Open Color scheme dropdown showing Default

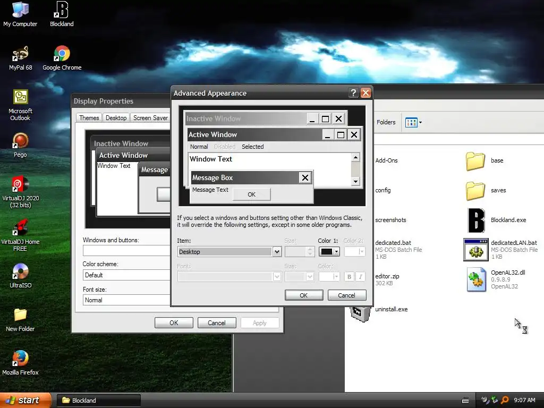(126, 275)
